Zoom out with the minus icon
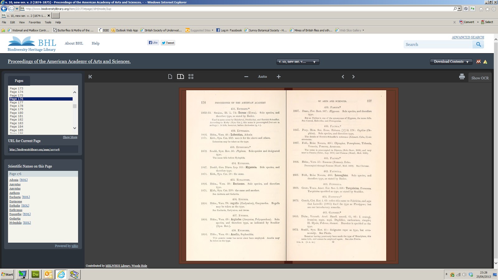The image size is (498, 280). pyautogui.click(x=246, y=77)
